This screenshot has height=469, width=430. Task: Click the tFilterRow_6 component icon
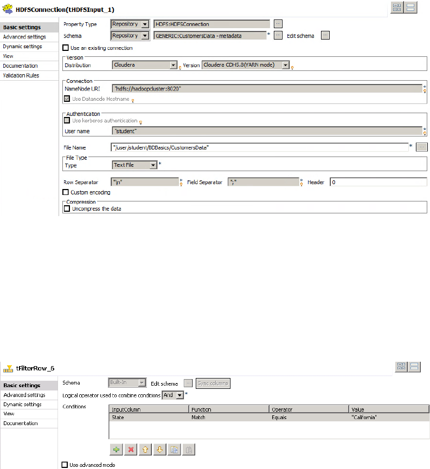click(8, 368)
